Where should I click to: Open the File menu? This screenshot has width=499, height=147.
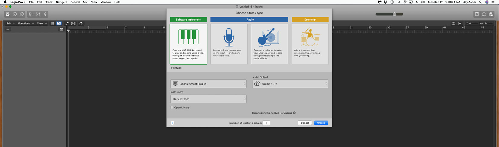pos(31,2)
